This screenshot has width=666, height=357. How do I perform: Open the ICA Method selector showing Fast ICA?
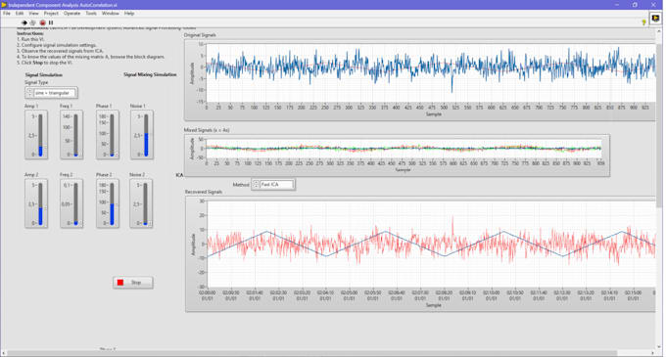click(x=276, y=185)
